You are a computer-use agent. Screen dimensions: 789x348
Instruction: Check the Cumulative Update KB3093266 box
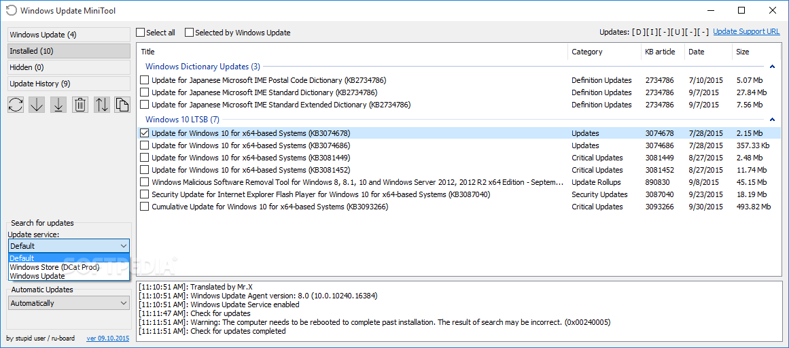point(145,207)
